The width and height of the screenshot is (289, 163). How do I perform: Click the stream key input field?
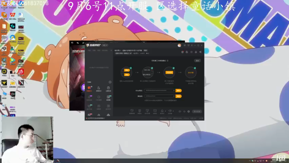click(x=160, y=96)
